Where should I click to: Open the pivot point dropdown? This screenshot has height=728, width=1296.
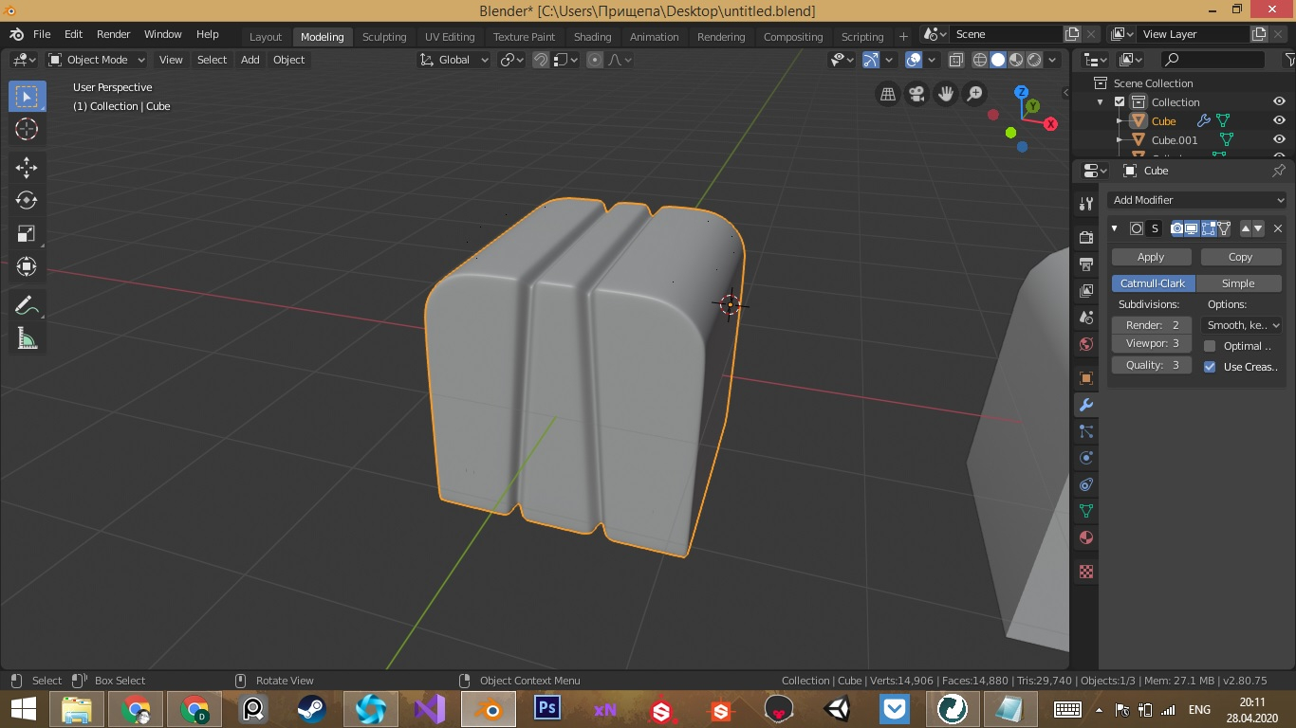[513, 60]
